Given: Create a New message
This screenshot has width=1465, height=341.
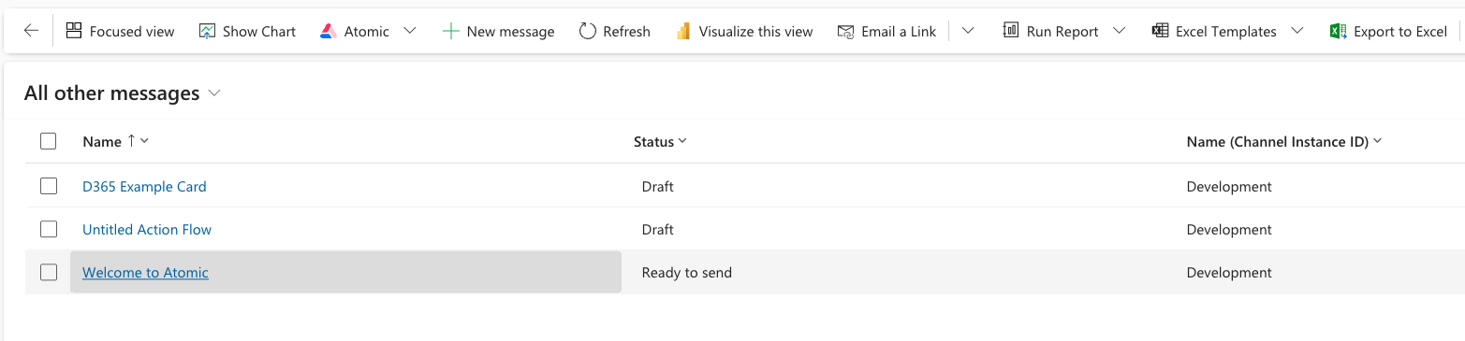Looking at the screenshot, I should 498,31.
